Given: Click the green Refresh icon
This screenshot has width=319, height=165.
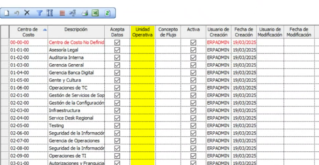Looking at the screenshot, I should point(108,13).
